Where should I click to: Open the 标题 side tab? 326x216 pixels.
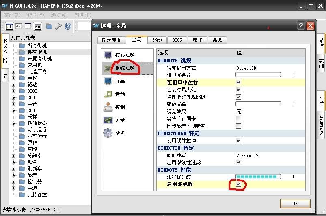[322, 63]
